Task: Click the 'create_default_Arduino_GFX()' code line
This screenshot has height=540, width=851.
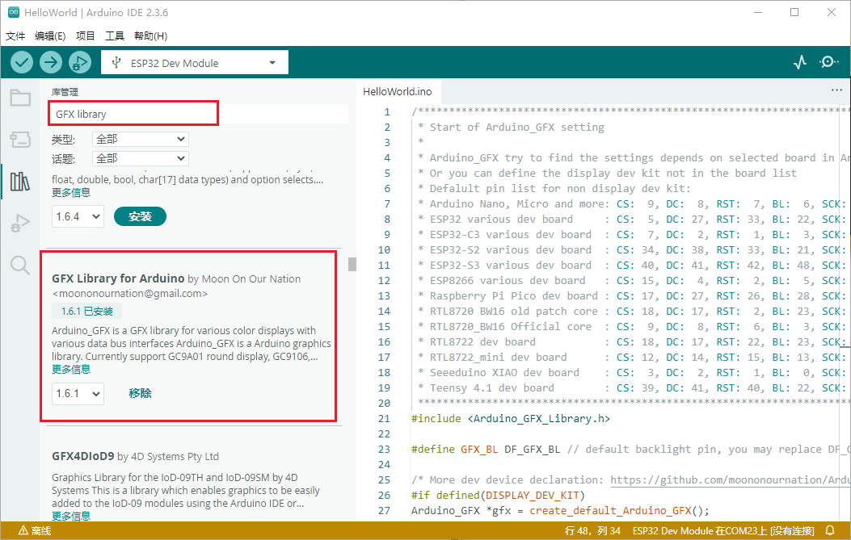Action: (561, 510)
